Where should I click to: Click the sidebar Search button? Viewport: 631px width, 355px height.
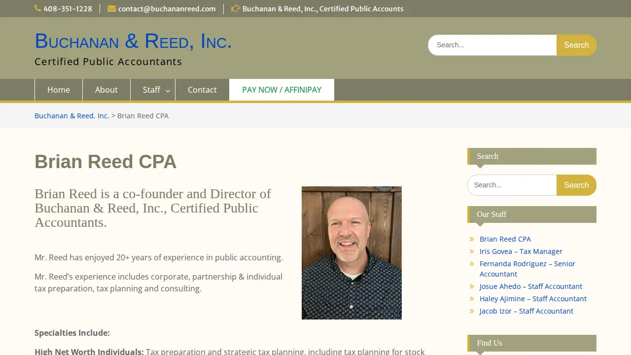pos(576,185)
